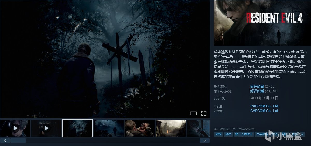The height and width of the screenshot is (146, 311).
Task: Select the 动作 tag
Action: pyautogui.click(x=228, y=134)
